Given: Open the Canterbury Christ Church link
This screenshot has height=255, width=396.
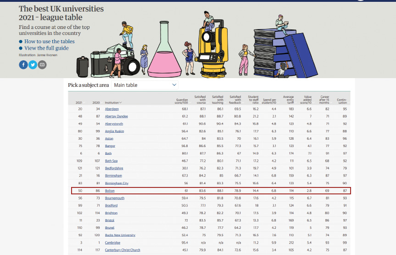Looking at the screenshot, I should coord(123,250).
